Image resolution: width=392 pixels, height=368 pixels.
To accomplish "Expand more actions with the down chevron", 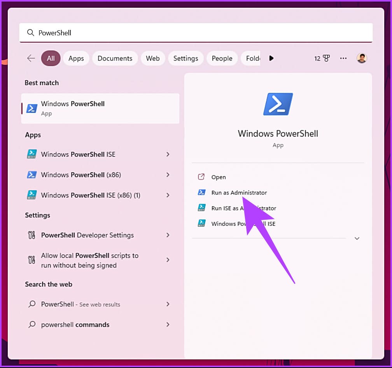I will (x=357, y=238).
